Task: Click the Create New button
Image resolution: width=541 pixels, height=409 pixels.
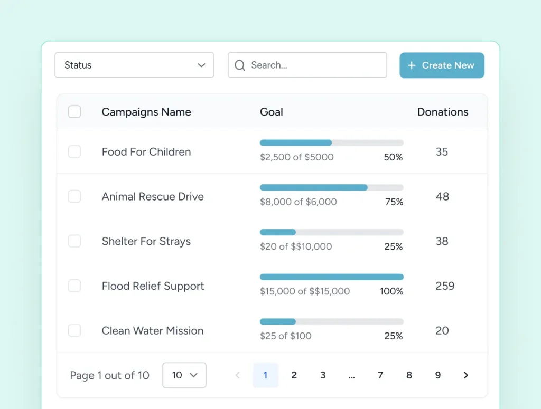Action: 442,65
